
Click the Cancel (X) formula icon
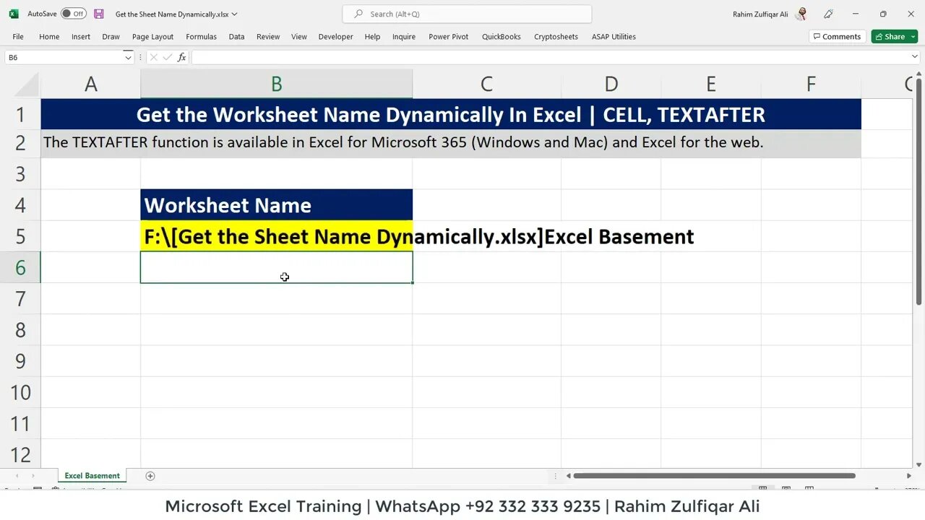tap(153, 57)
